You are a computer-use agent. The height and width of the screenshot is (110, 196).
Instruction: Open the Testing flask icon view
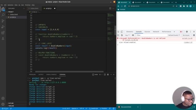coord(3,38)
